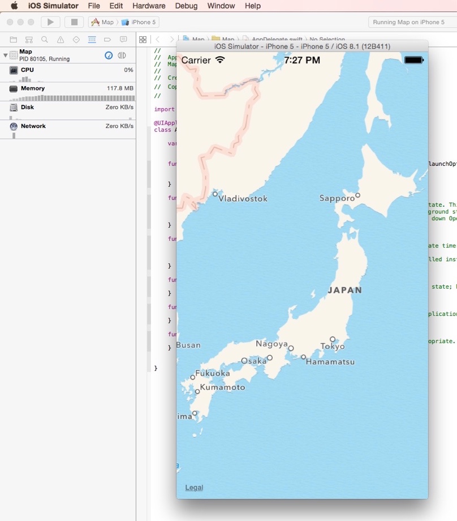Click the Busan city label

click(188, 345)
